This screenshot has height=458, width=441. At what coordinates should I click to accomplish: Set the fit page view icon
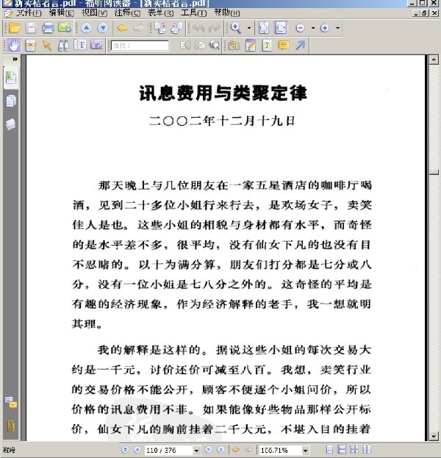point(264,28)
